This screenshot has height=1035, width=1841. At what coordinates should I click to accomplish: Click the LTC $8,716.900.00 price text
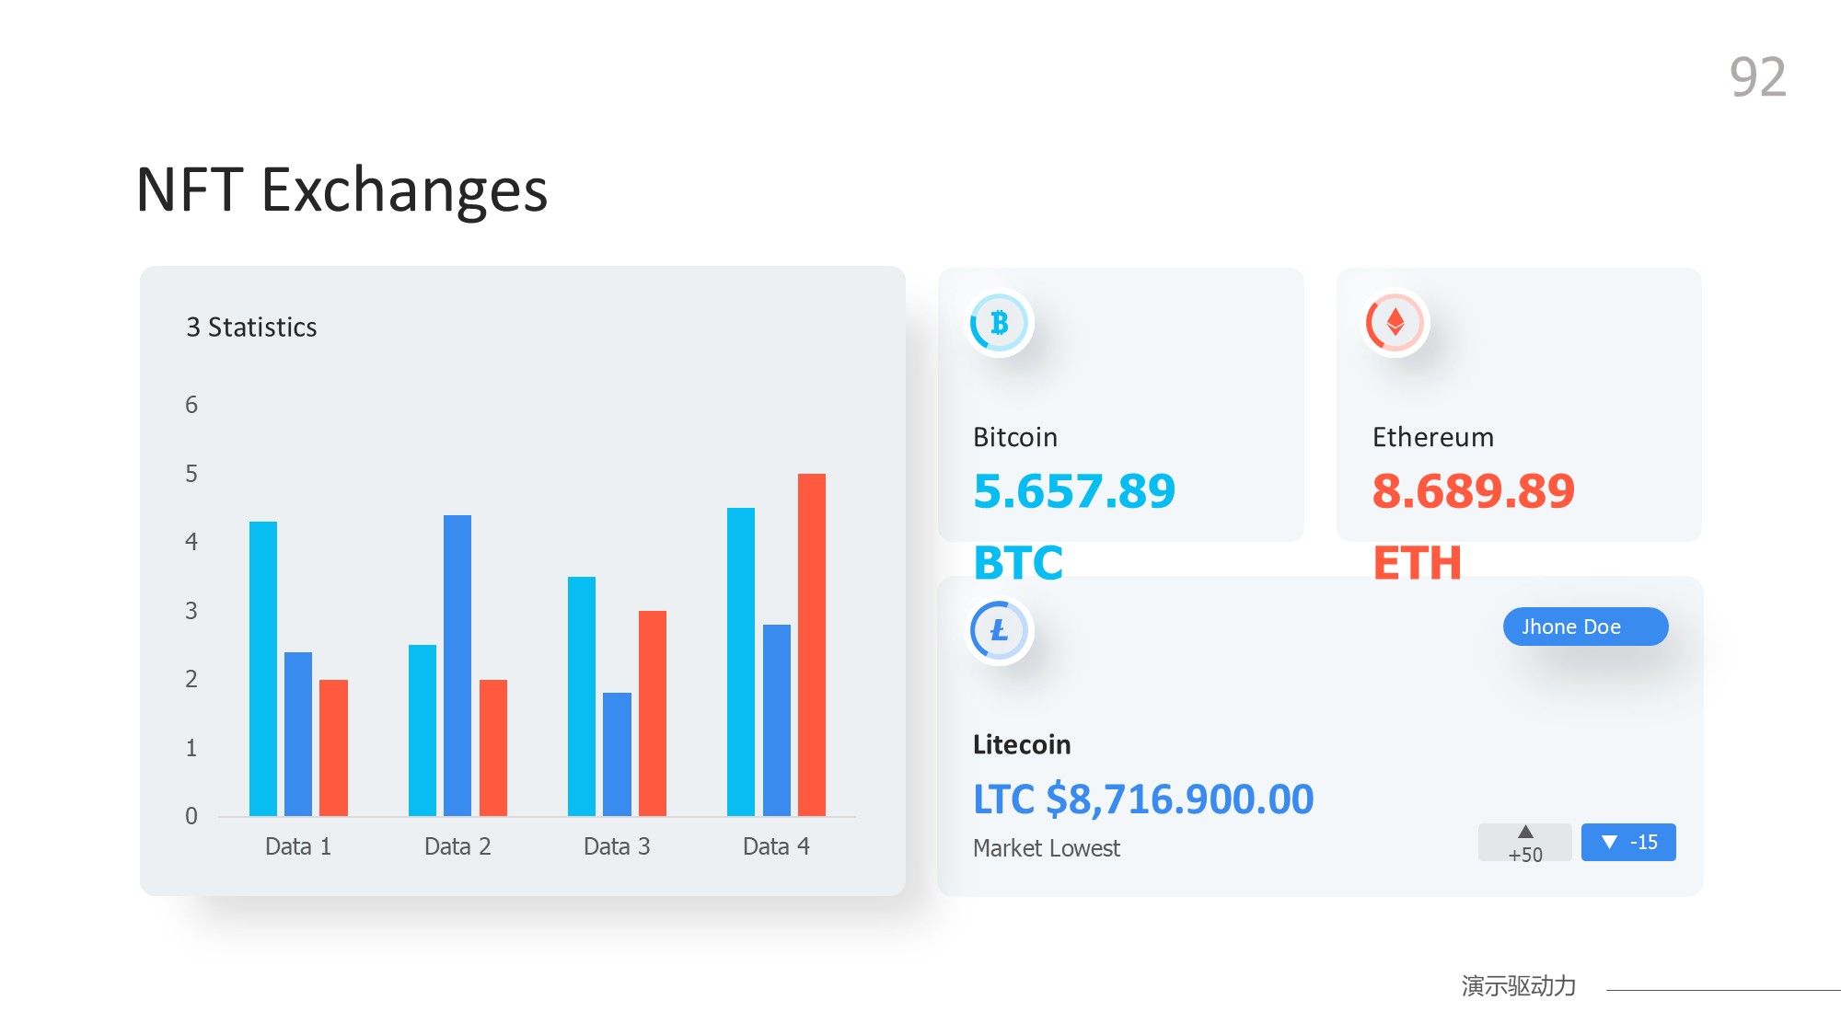coord(1143,799)
